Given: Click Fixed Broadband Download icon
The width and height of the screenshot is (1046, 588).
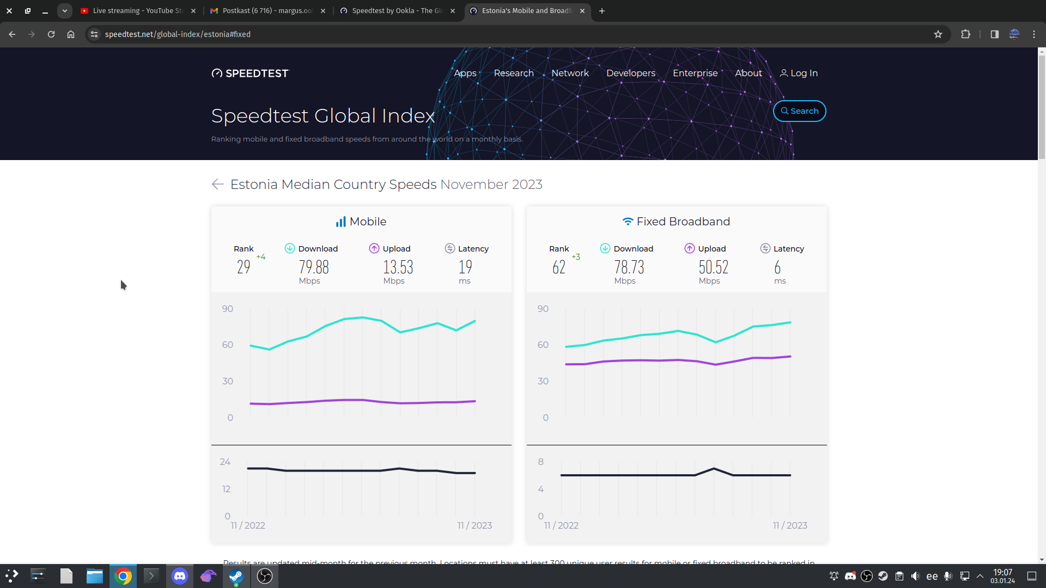Looking at the screenshot, I should point(605,248).
